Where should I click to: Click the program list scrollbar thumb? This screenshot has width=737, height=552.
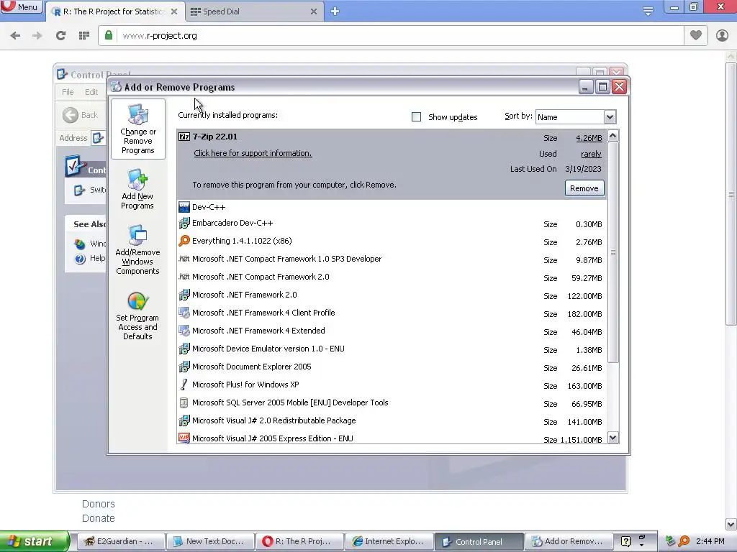click(x=612, y=252)
